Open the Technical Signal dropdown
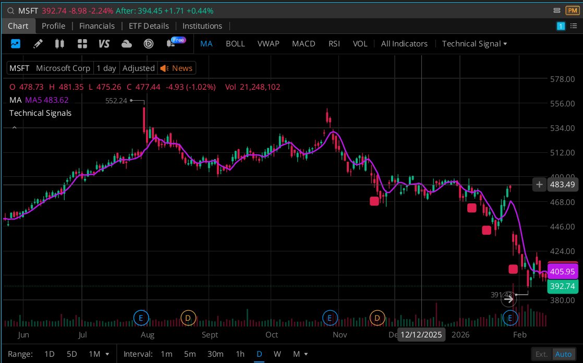 click(475, 44)
